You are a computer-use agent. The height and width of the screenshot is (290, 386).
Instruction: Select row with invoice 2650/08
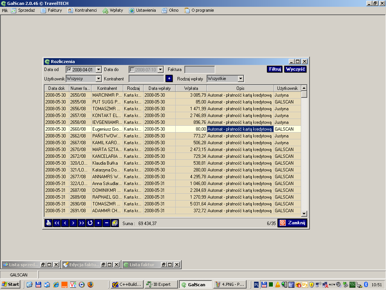[x=173, y=95]
